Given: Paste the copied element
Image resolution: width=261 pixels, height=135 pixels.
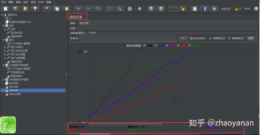Looking at the screenshot, I should [67, 9].
